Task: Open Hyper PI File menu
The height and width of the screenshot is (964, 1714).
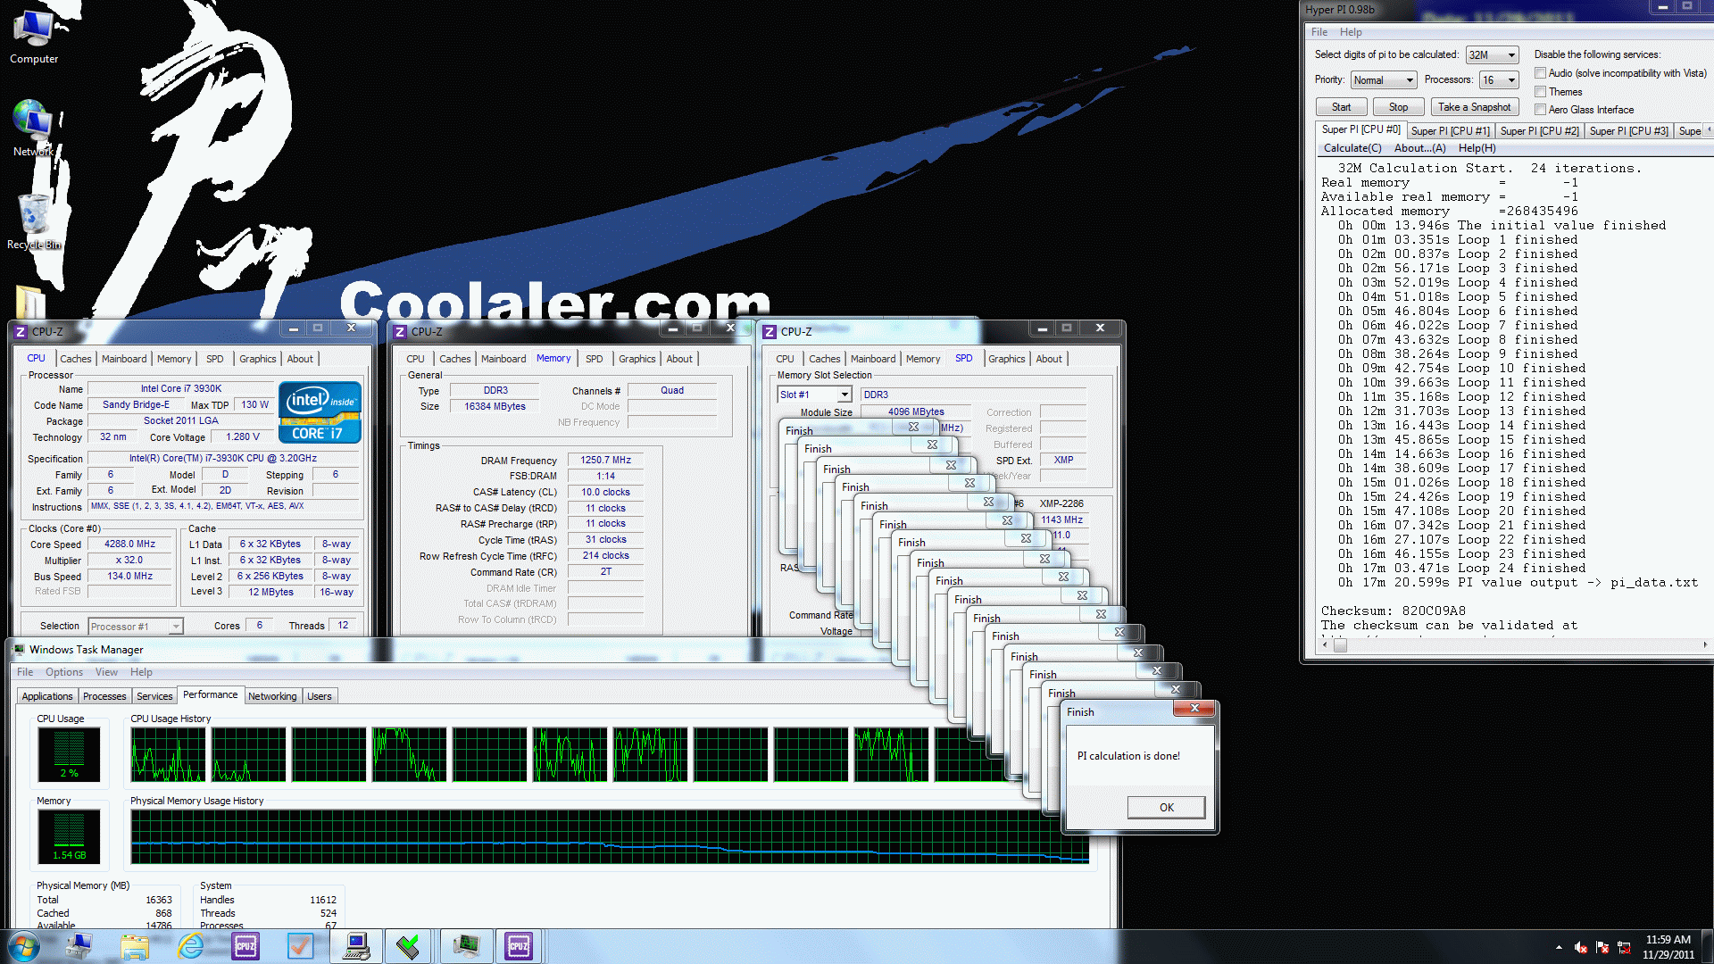Action: coord(1319,32)
